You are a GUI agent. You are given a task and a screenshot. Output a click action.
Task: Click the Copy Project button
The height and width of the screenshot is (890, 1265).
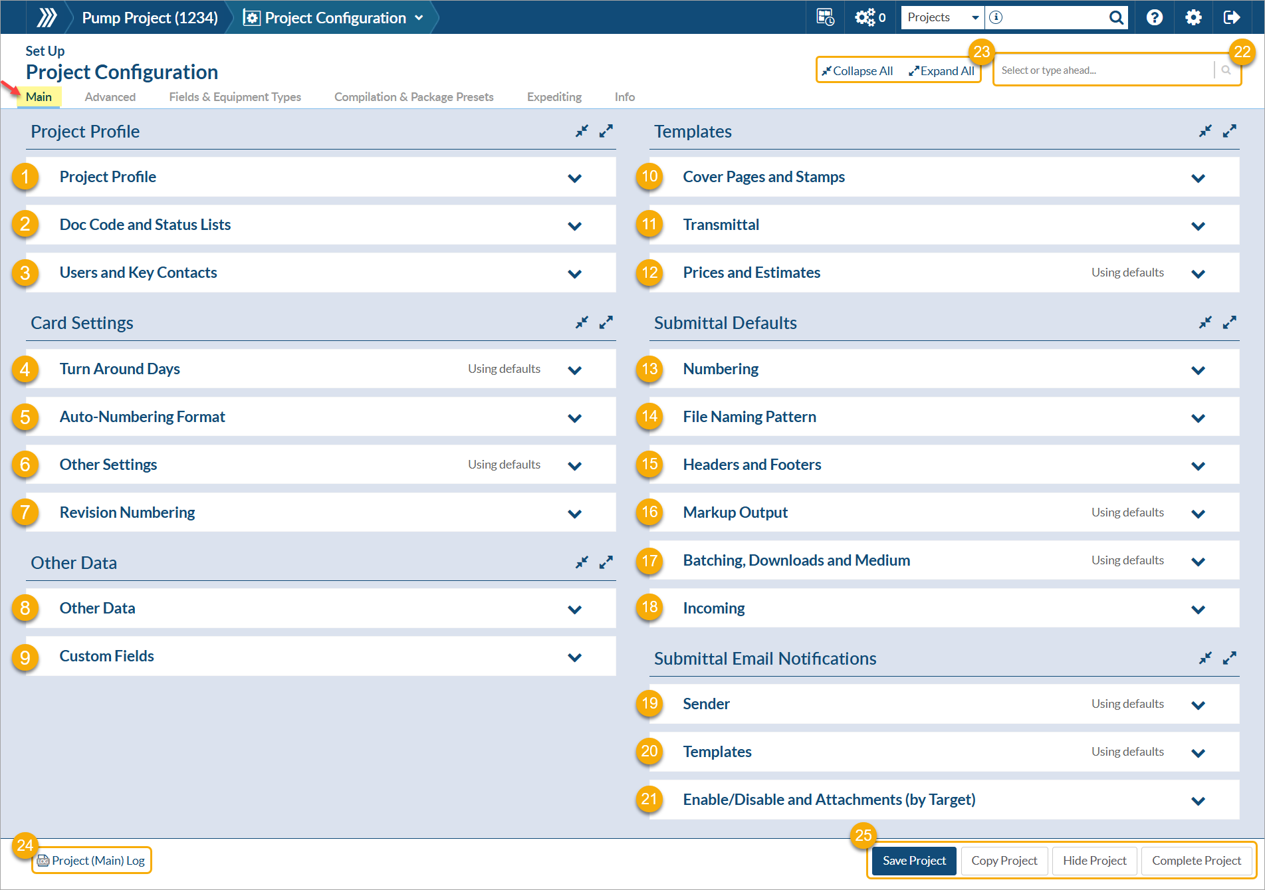(x=1004, y=861)
